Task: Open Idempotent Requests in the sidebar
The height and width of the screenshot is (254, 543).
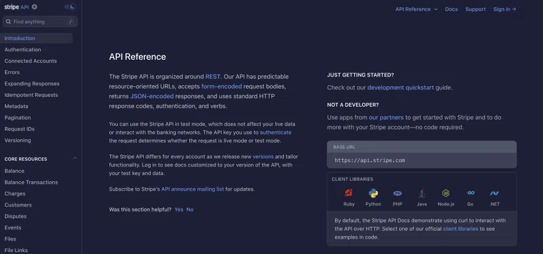Action: 31,95
